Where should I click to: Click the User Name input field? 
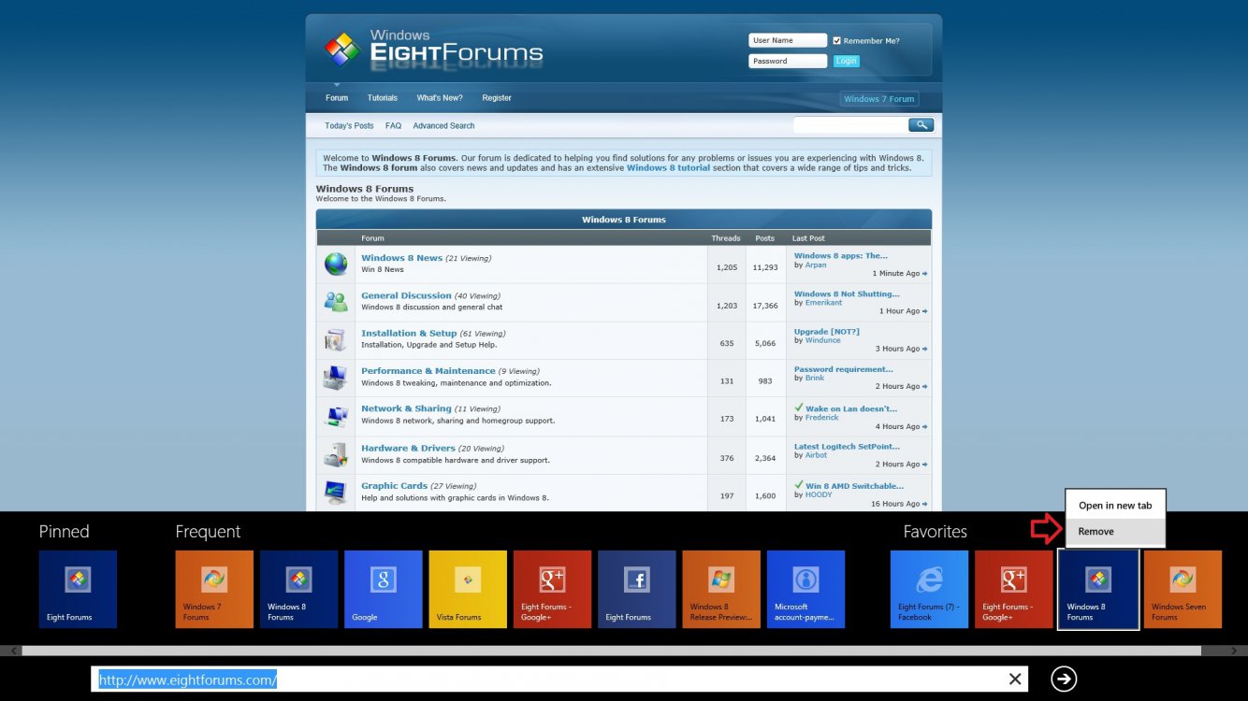787,41
